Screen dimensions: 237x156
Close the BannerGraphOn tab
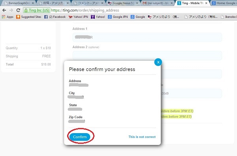33,3
